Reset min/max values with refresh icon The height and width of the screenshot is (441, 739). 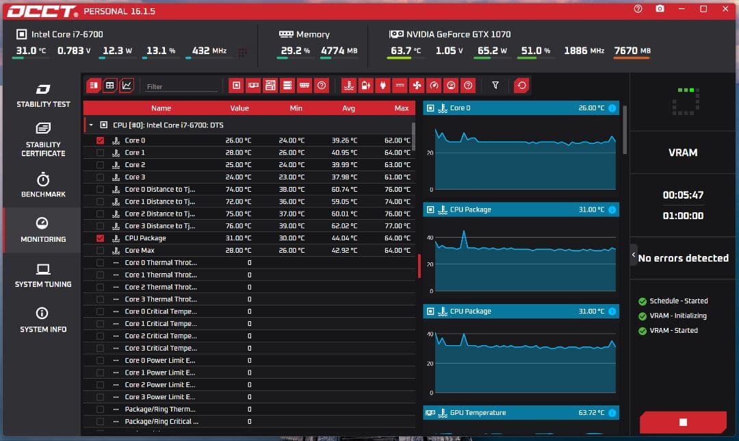click(521, 86)
